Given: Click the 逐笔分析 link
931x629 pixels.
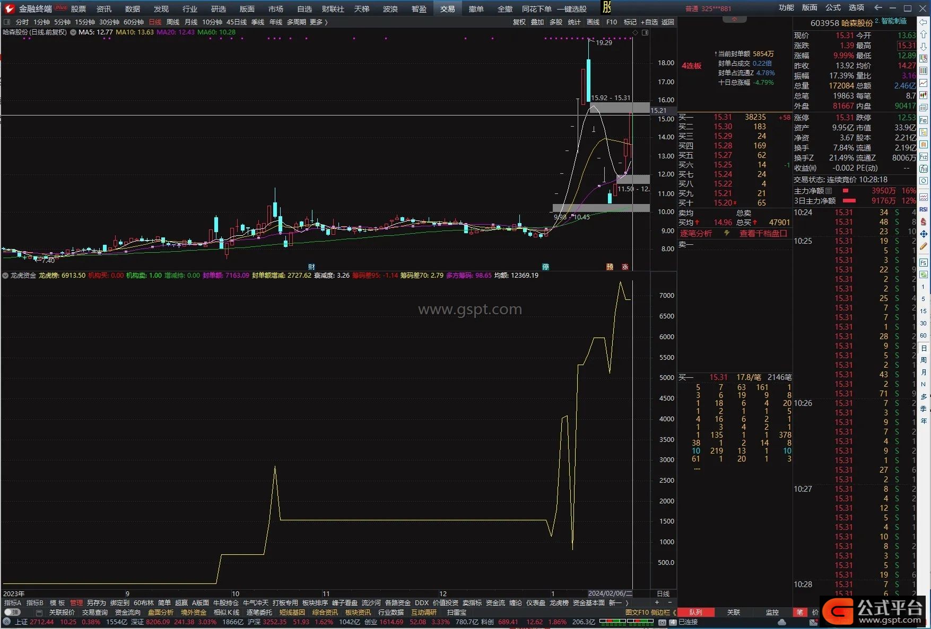Looking at the screenshot, I should point(696,233).
